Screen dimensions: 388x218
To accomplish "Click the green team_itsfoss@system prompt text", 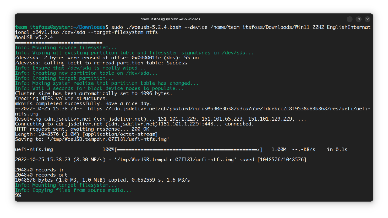I will point(43,27).
